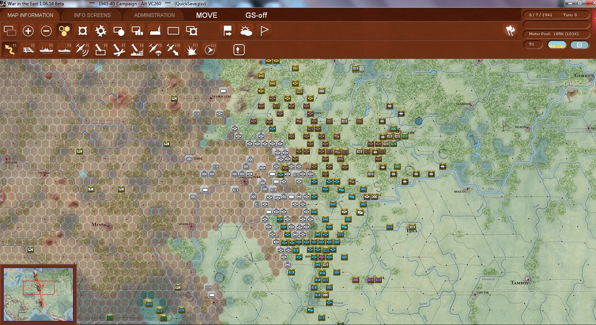Click the rectangle-with-bracket toolbar icon

(x=191, y=31)
